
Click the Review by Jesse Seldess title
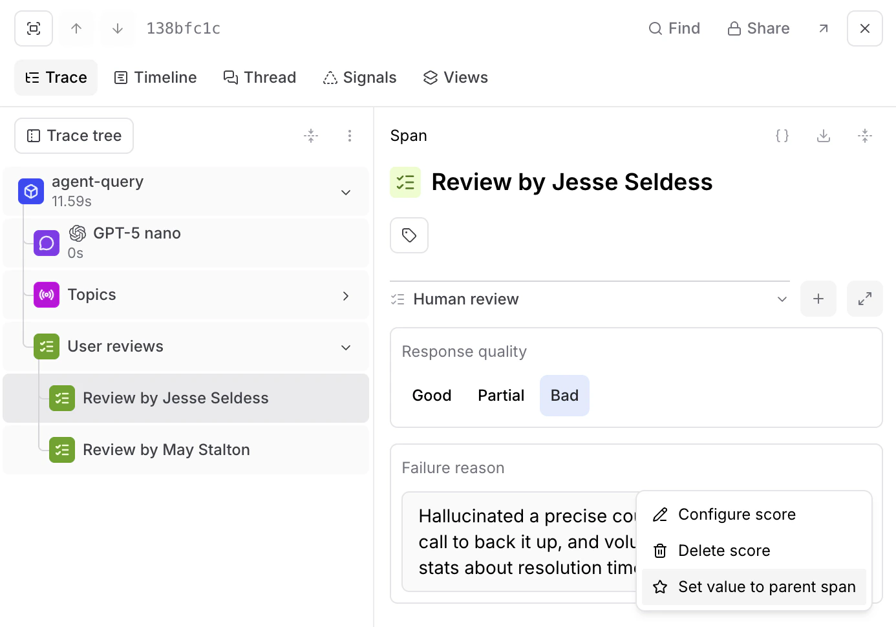click(x=572, y=182)
